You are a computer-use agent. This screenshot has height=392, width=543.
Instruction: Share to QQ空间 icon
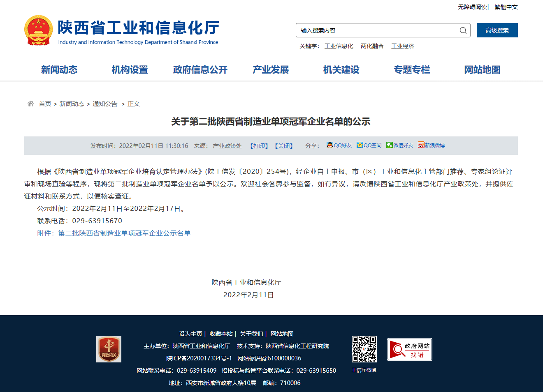360,145
